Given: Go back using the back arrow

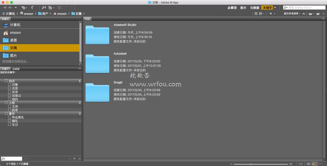Looking at the screenshot, I should (5, 8).
